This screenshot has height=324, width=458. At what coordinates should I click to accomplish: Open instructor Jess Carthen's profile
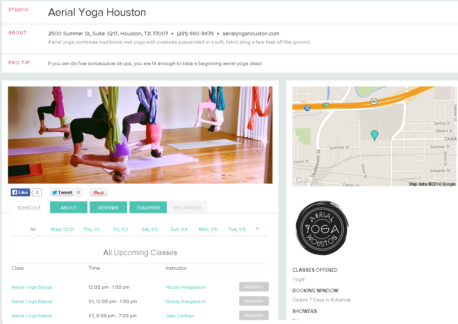pyautogui.click(x=180, y=316)
